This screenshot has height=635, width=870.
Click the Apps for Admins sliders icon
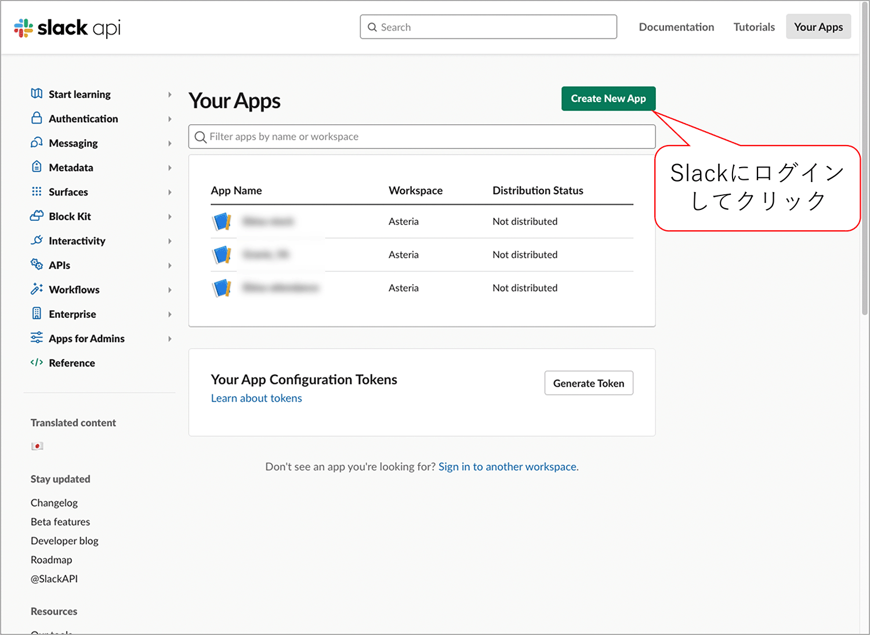(37, 338)
